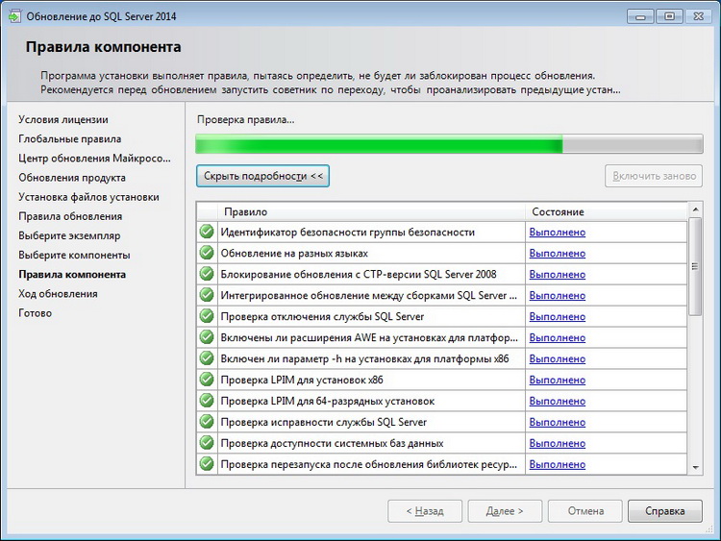Open help with the Справка button
The height and width of the screenshot is (541, 721).
tap(665, 511)
